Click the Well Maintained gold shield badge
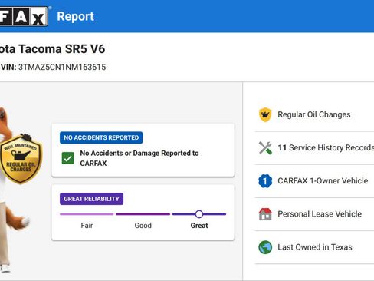The width and height of the screenshot is (374, 281). coord(21,159)
